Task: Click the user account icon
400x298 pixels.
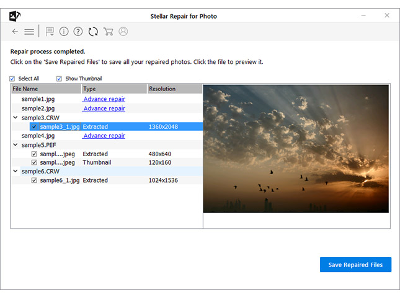Action: (x=123, y=32)
